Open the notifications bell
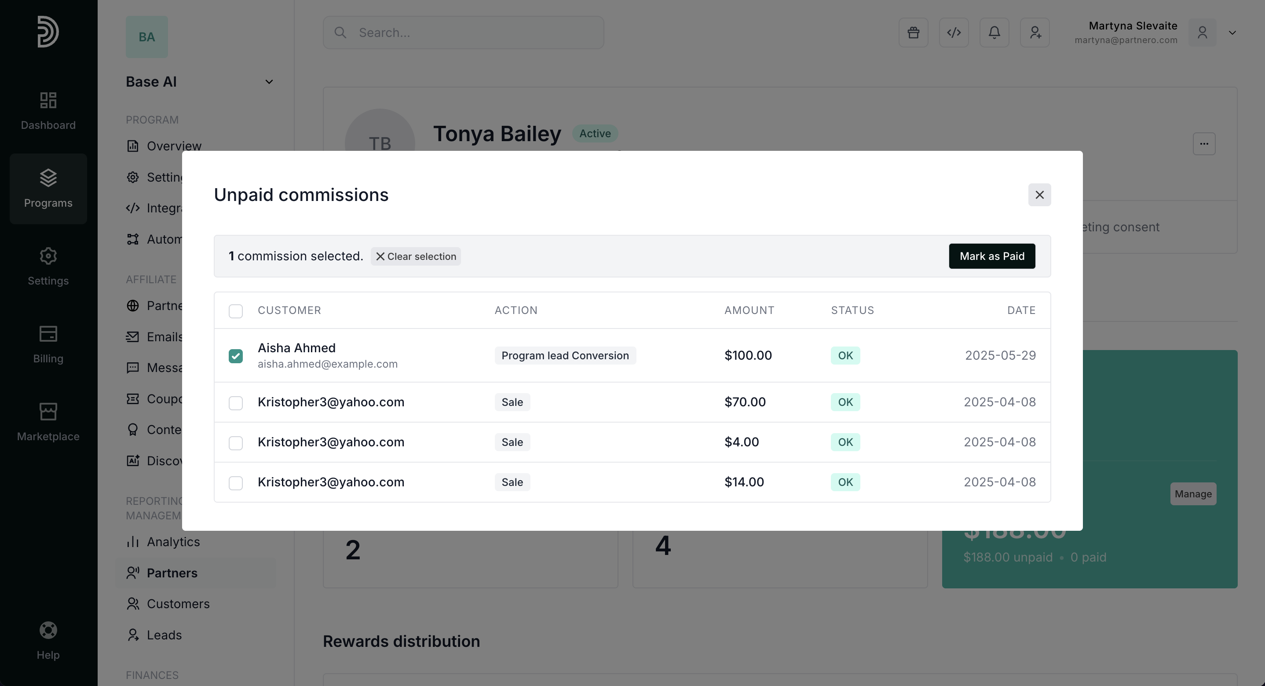The width and height of the screenshot is (1265, 686). pyautogui.click(x=994, y=33)
